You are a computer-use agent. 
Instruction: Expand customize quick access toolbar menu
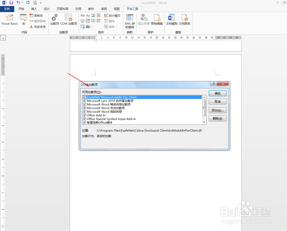tap(41, 3)
